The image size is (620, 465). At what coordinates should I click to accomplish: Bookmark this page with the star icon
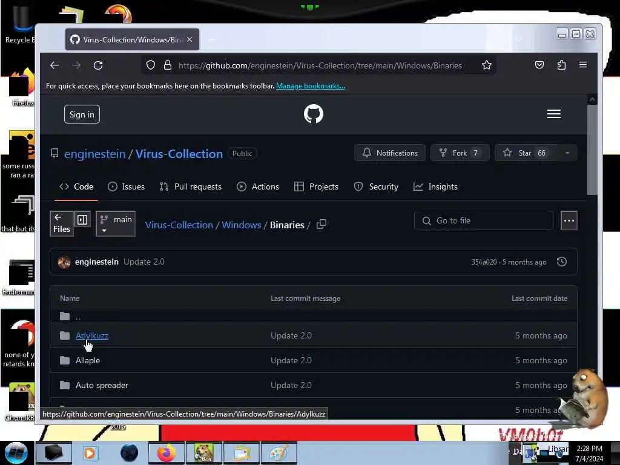[487, 65]
